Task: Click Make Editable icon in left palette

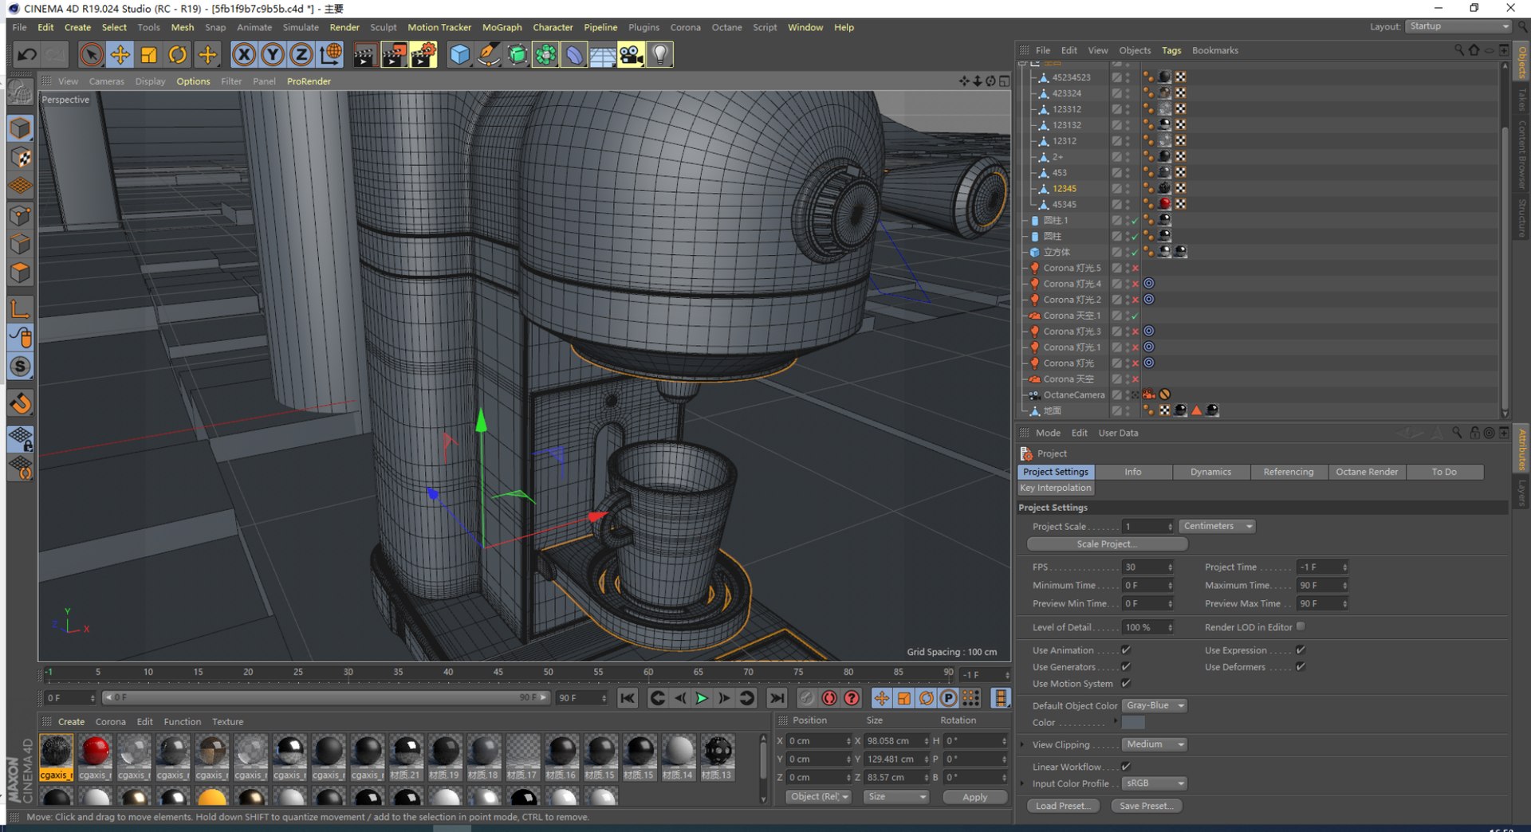Action: coord(20,92)
